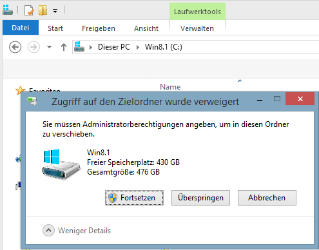
Task: Open the Datei menu tab
Action: click(21, 28)
